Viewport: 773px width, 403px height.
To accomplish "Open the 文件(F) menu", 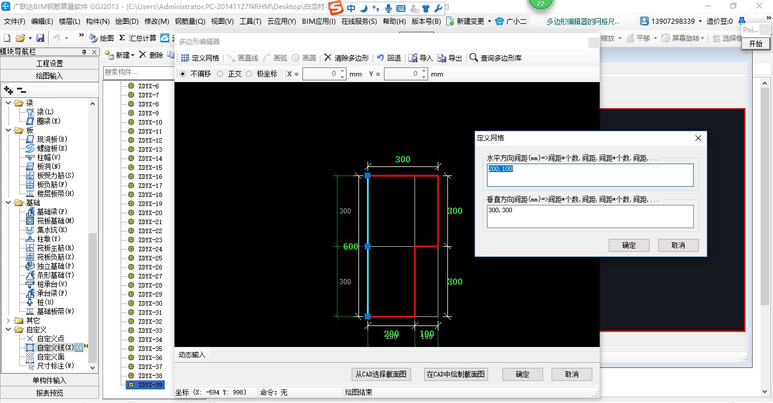I will click(15, 22).
